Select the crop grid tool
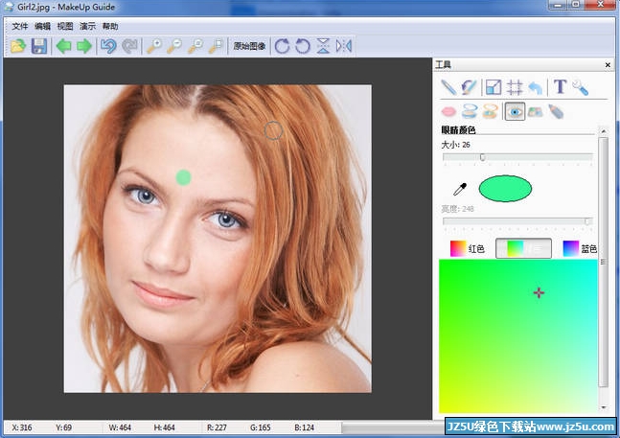This screenshot has height=438, width=620. pos(515,87)
